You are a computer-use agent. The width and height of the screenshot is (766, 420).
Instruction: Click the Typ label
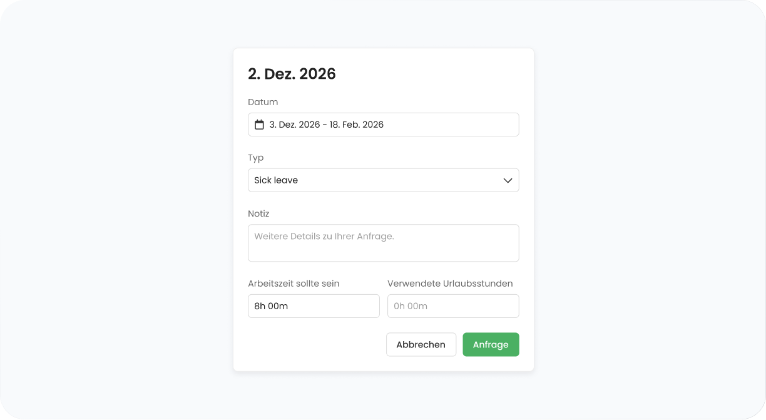[256, 158]
